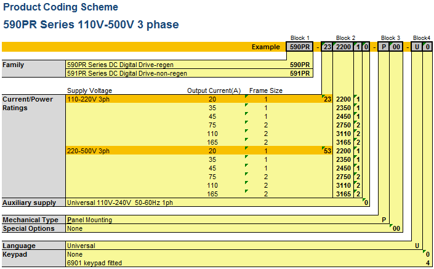Select the 590PR cell in the Example row
The image size is (434, 269).
pyautogui.click(x=300, y=47)
